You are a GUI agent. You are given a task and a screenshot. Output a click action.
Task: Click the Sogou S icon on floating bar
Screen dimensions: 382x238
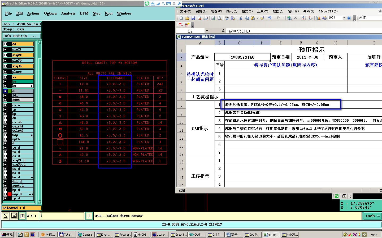pos(337,196)
